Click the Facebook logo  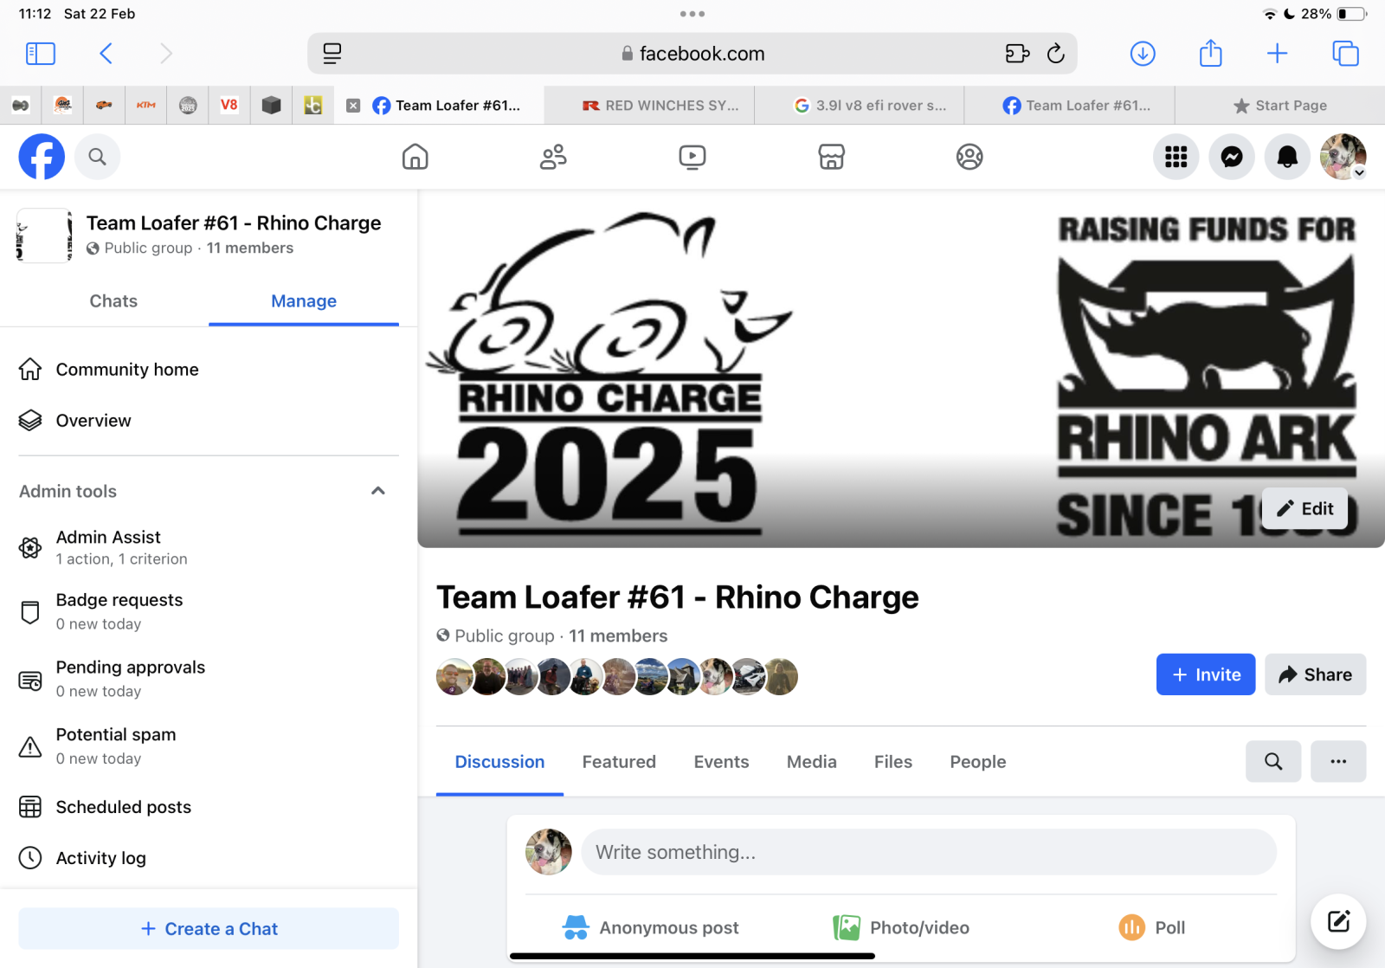[42, 157]
